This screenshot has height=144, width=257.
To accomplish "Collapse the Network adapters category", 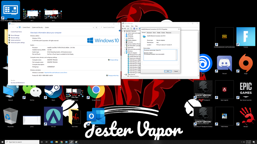I will pos(125,53).
